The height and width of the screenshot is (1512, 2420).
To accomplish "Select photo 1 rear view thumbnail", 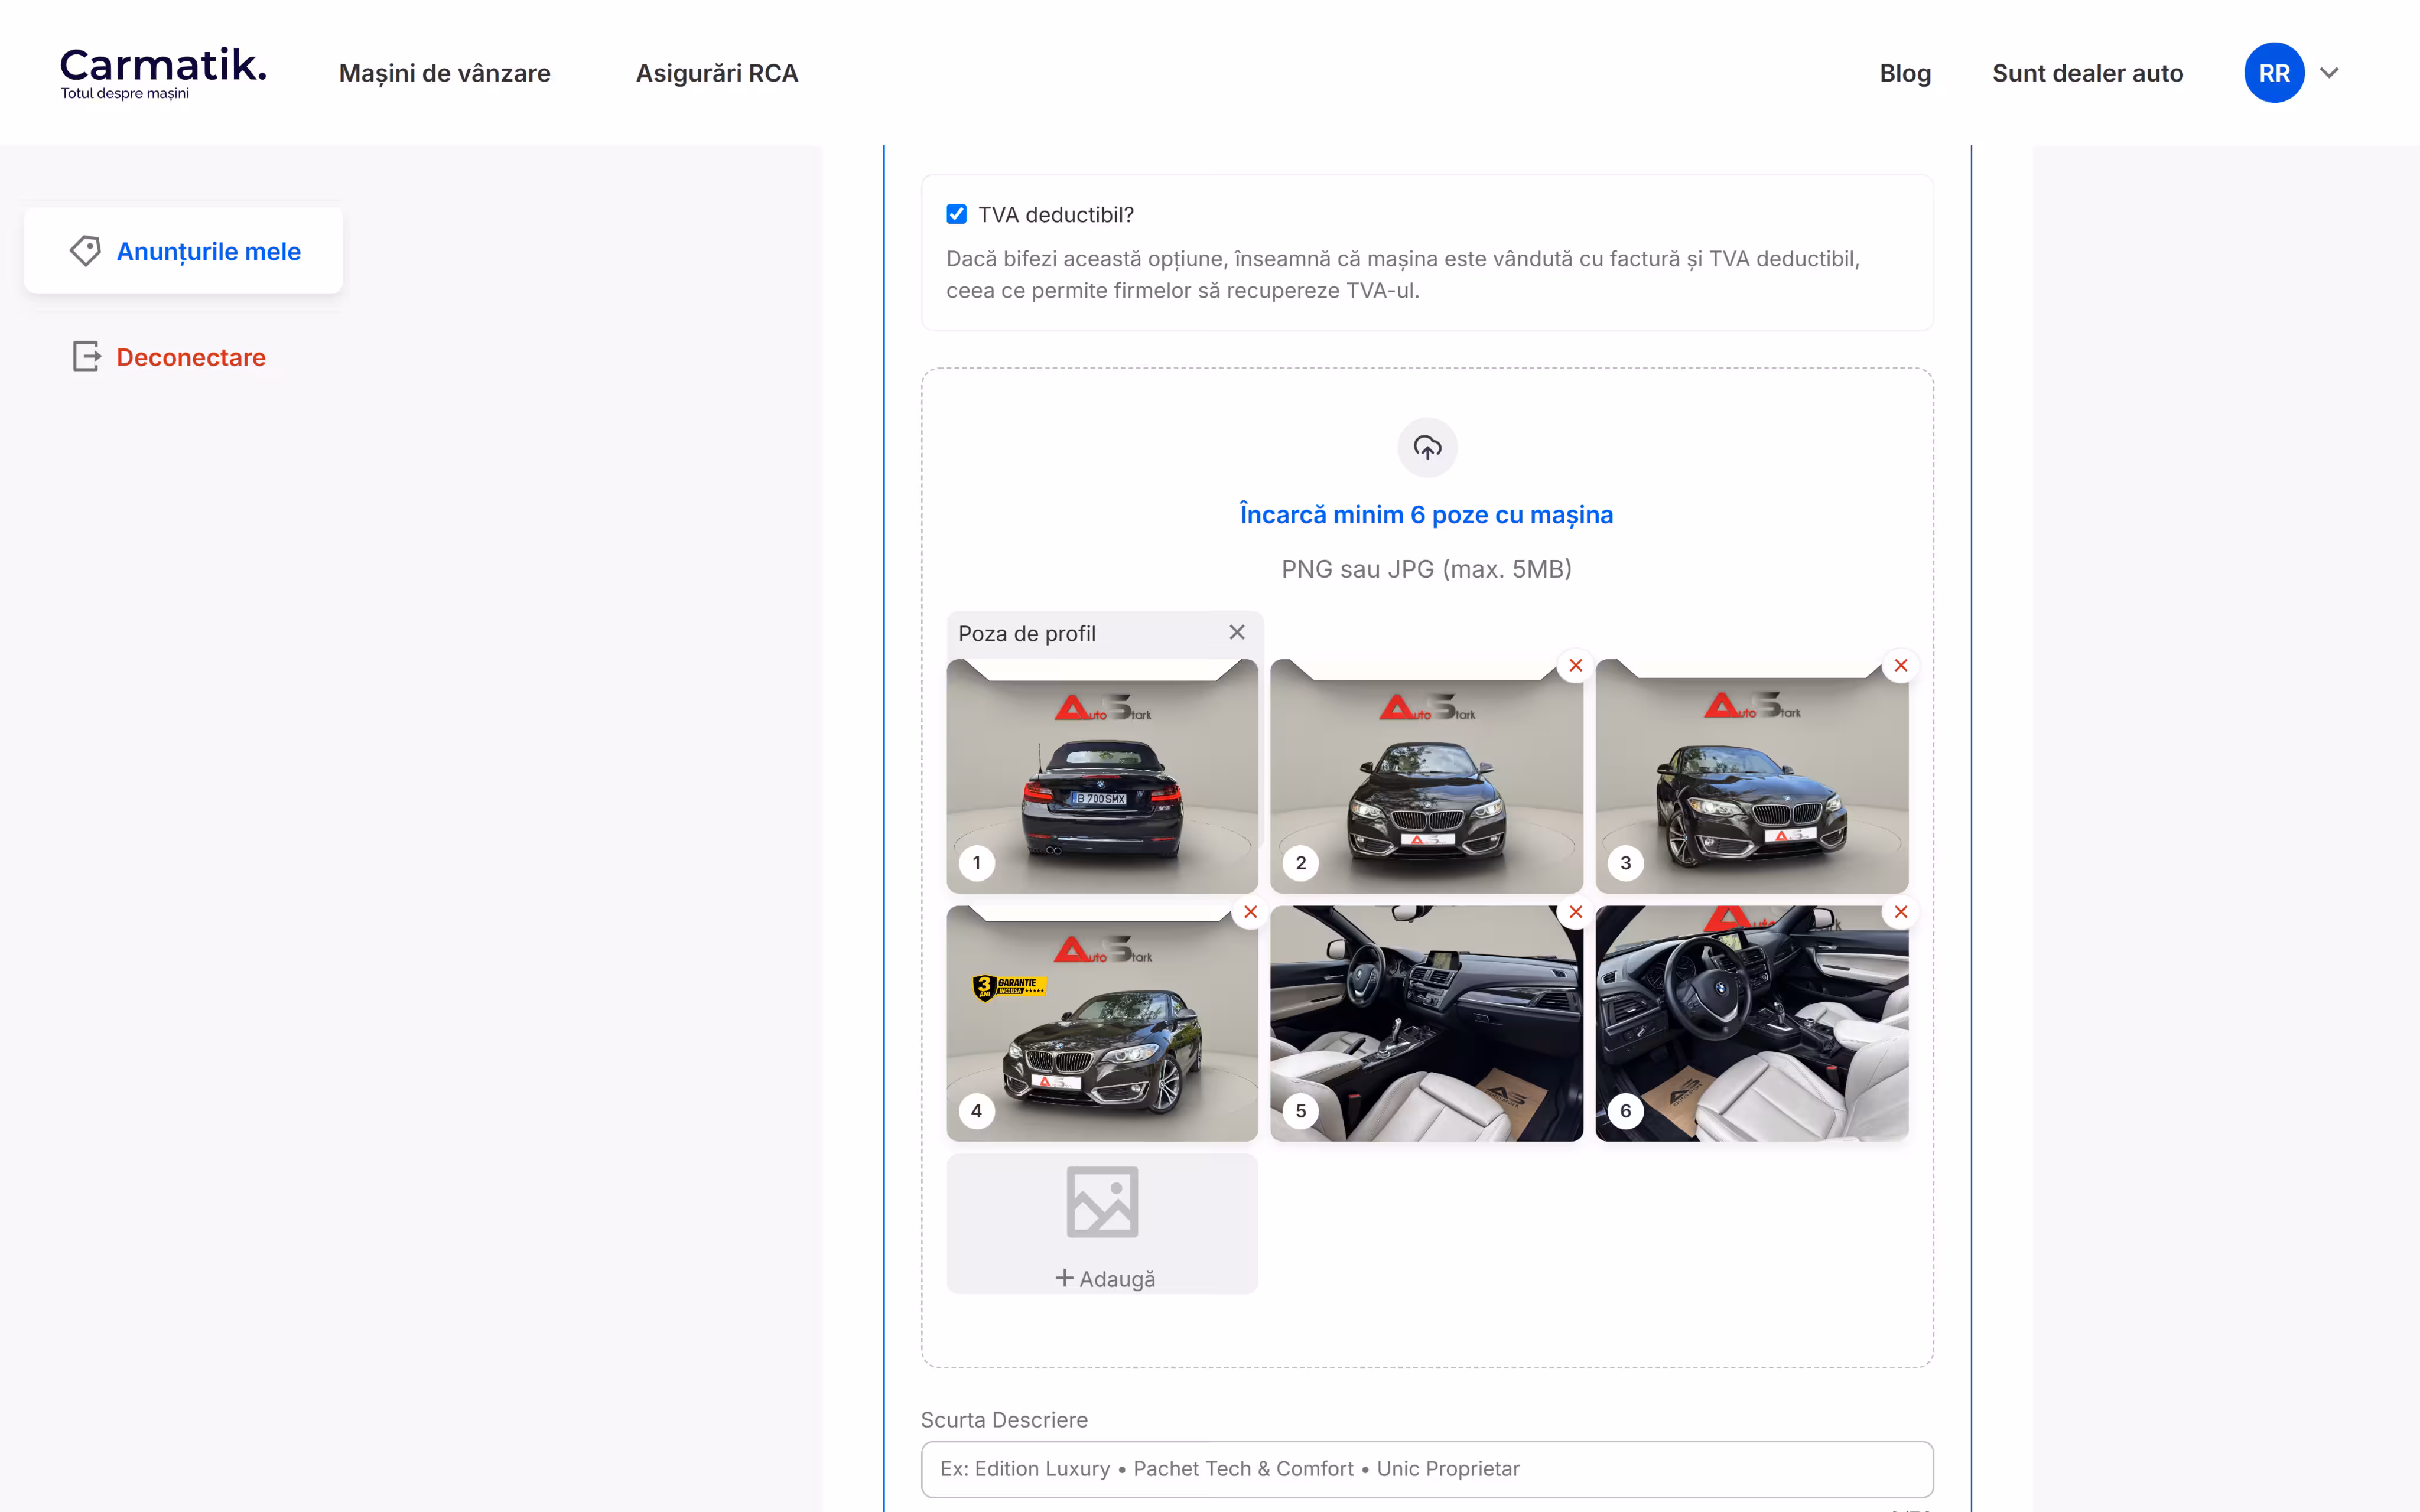I will pyautogui.click(x=1102, y=776).
